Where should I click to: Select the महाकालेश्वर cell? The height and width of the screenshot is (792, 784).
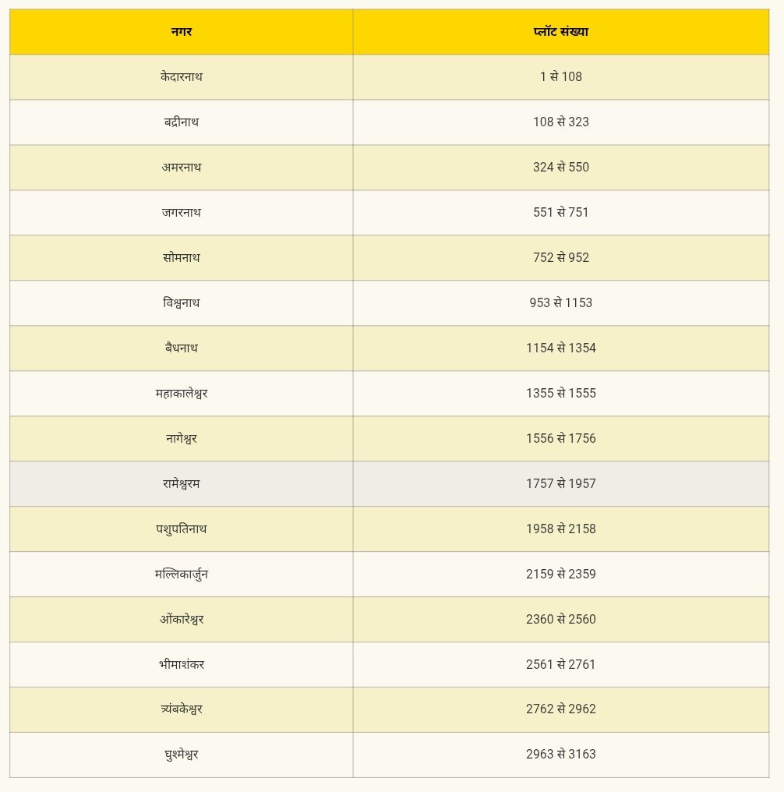182,394
